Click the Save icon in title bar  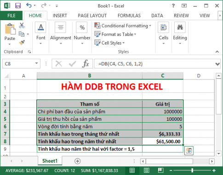point(18,6)
